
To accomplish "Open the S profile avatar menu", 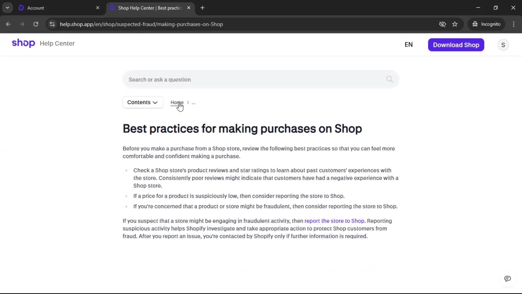I will [503, 45].
